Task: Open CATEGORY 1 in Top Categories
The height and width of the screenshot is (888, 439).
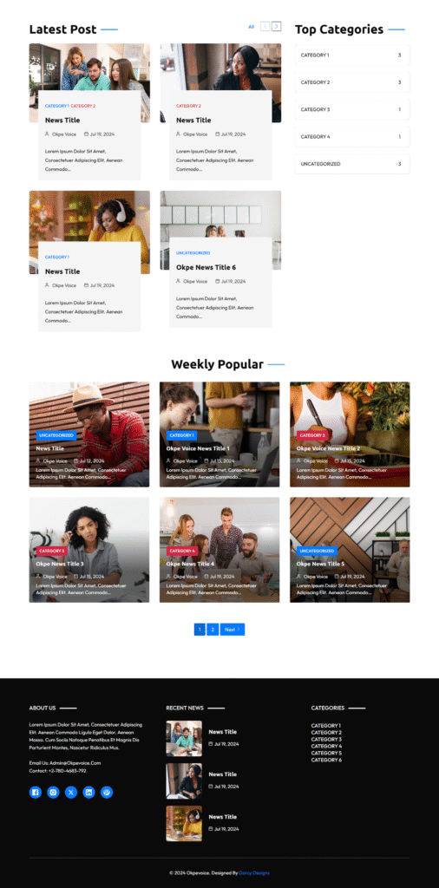Action: click(x=352, y=55)
